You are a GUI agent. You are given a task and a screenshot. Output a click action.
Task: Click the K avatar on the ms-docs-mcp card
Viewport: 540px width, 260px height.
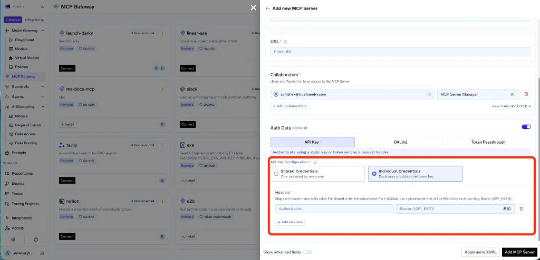[162, 124]
